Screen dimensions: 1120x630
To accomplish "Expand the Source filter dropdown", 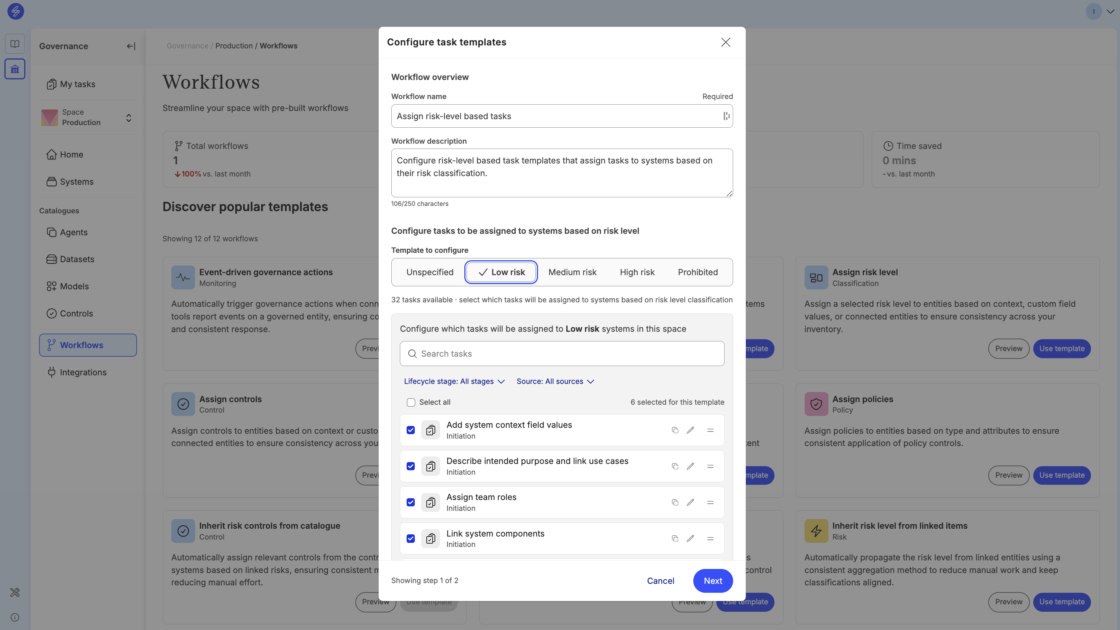I will click(555, 381).
